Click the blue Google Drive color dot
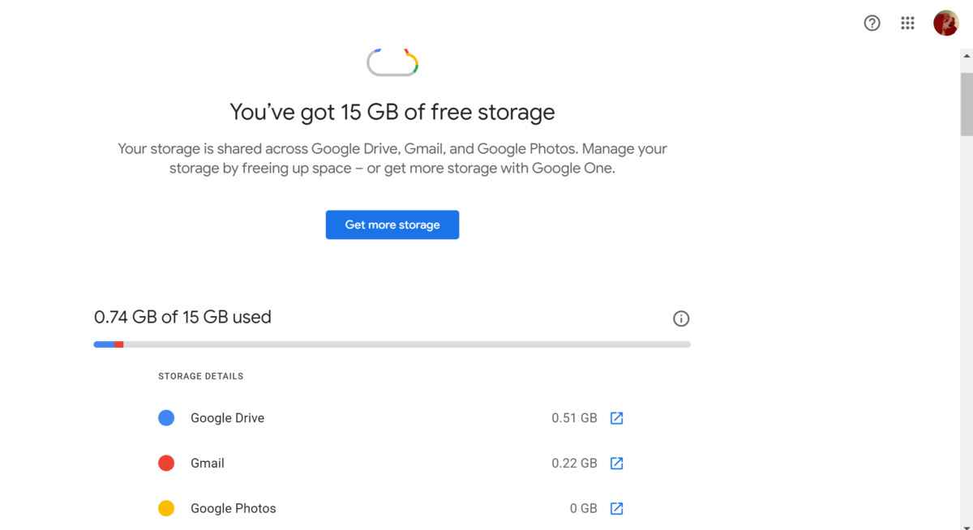This screenshot has width=973, height=530. tap(166, 418)
